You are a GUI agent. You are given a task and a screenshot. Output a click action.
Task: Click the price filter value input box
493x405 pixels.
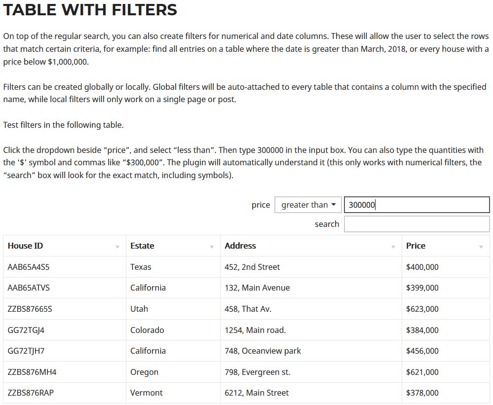pyautogui.click(x=417, y=205)
